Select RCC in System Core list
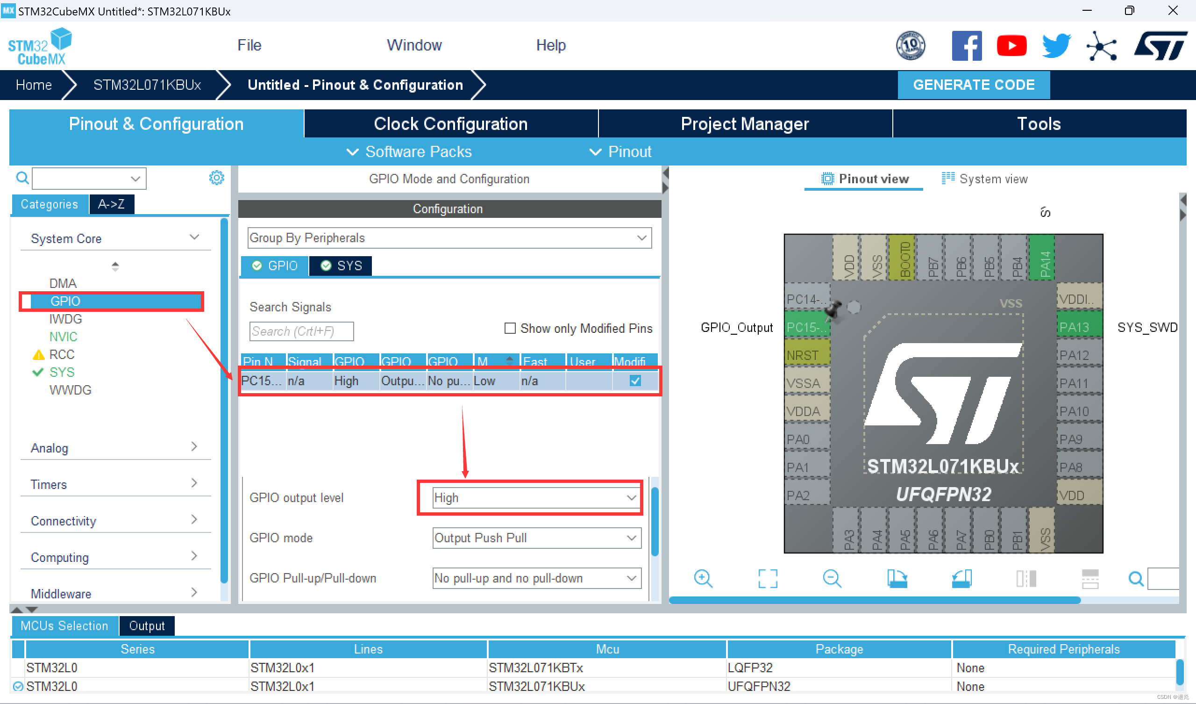The width and height of the screenshot is (1196, 704). (x=62, y=355)
